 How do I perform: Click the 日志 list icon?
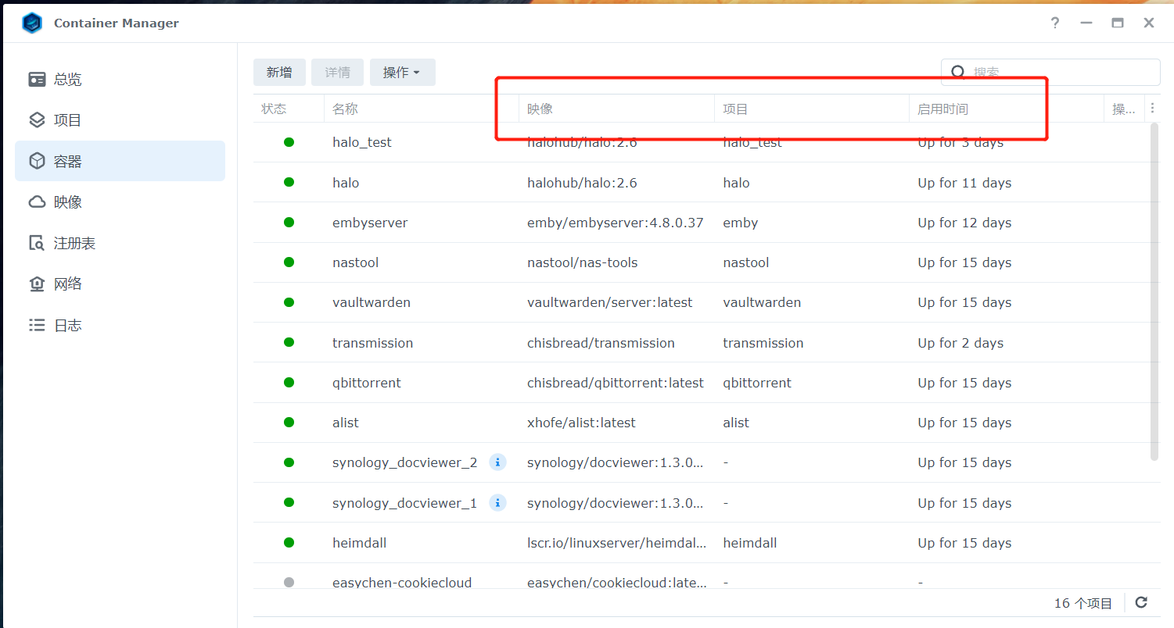37,325
